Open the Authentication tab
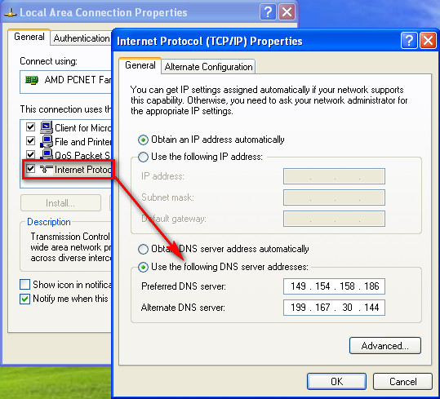 [x=82, y=38]
